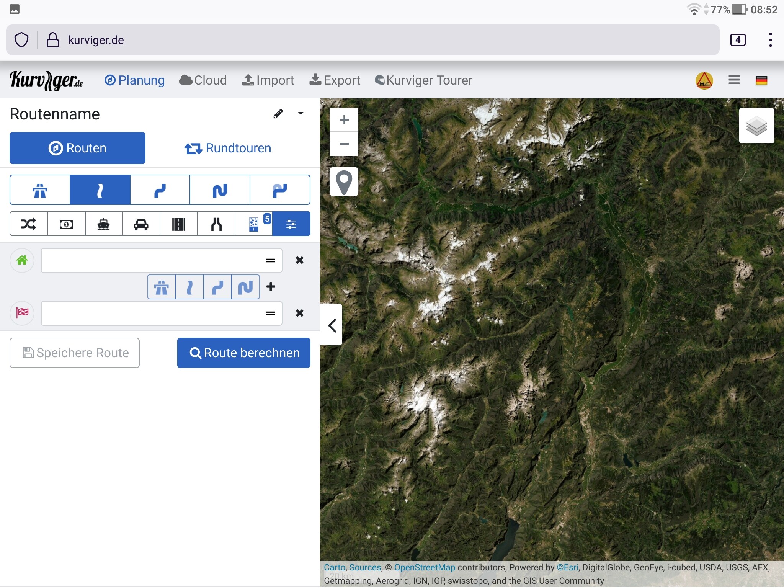Open the Carto attribution link
Viewport: 784px width, 588px height.
[335, 567]
